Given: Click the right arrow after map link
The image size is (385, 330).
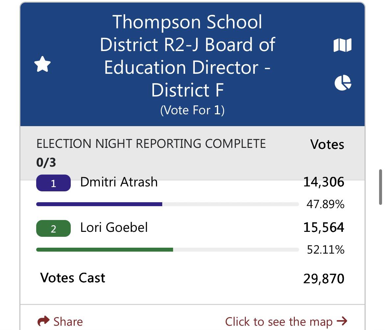Looking at the screenshot, I should pos(342,321).
